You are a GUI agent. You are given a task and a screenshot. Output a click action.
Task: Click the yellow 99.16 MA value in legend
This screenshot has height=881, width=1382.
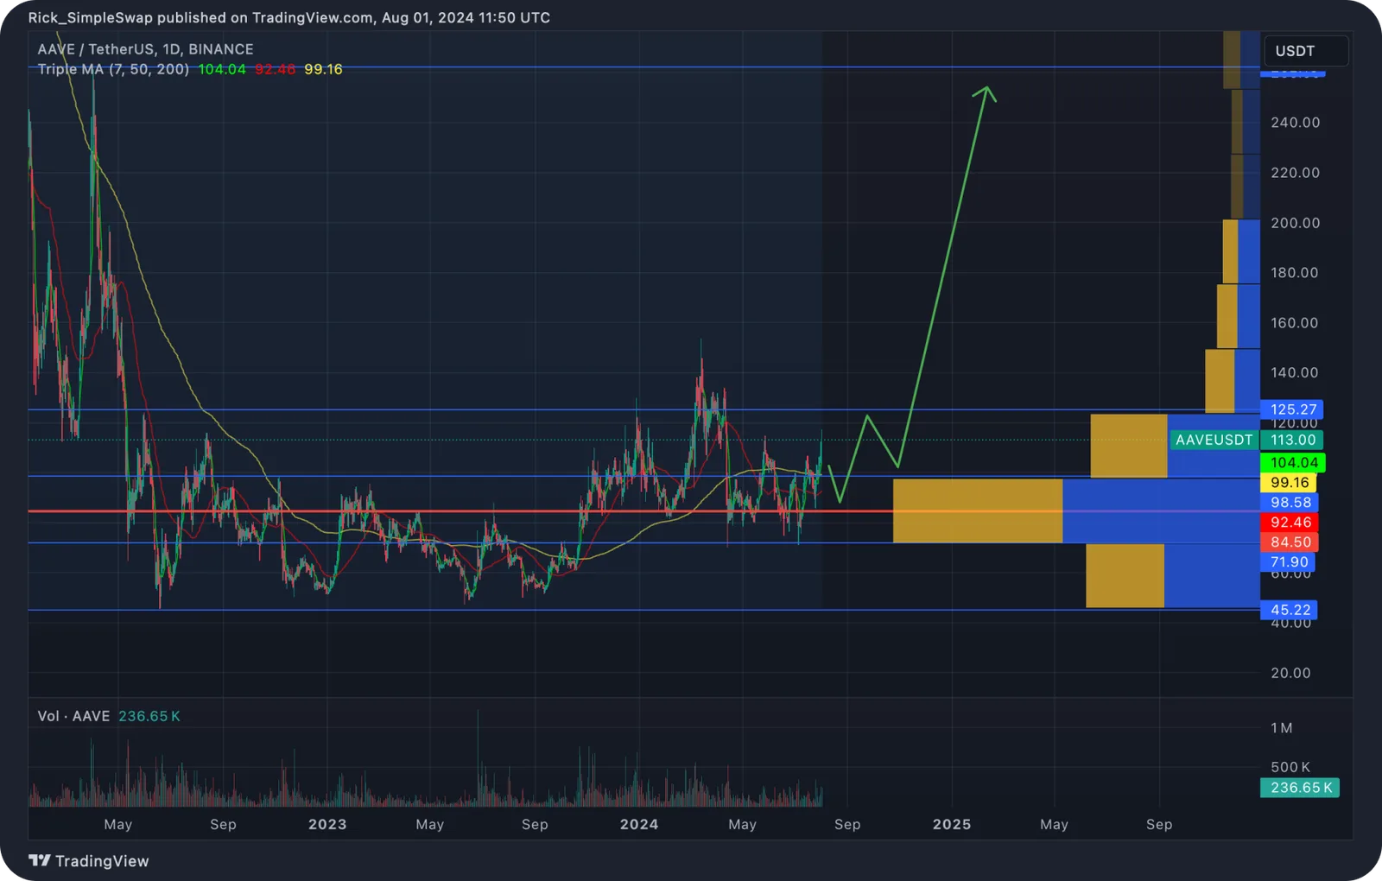pyautogui.click(x=323, y=69)
